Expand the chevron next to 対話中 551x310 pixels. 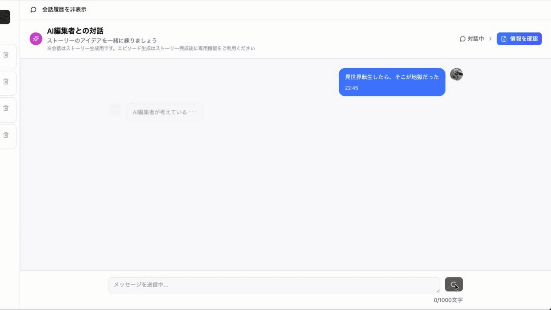point(490,39)
